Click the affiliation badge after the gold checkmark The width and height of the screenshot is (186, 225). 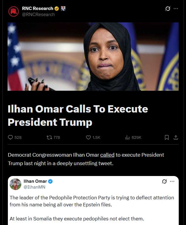tap(63, 8)
